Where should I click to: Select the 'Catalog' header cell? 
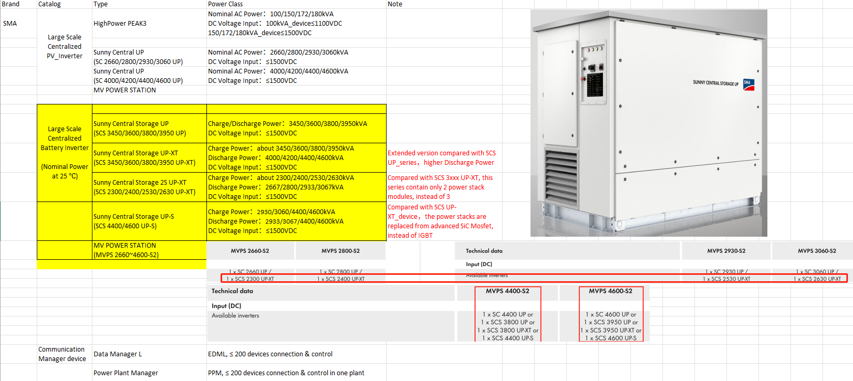49,4
